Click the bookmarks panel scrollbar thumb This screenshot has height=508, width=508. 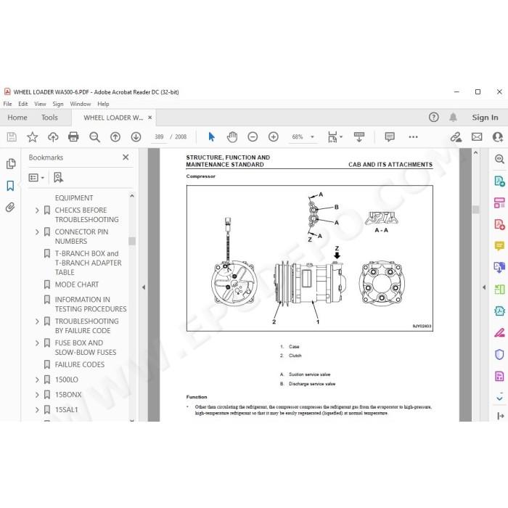coord(131,241)
